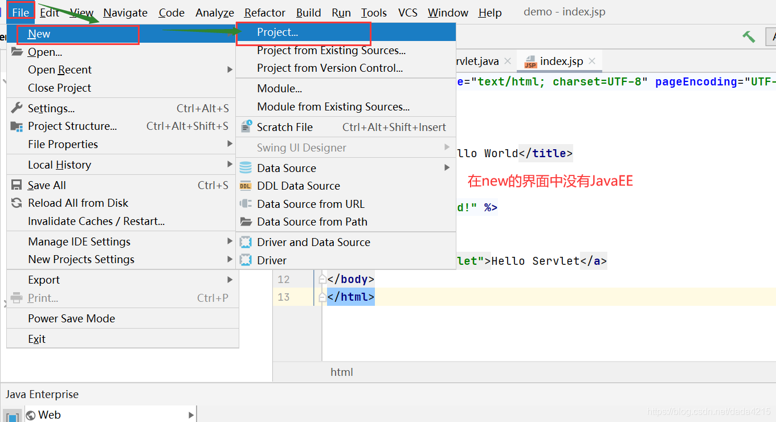Open the File menu
Image resolution: width=776 pixels, height=422 pixels.
[21, 13]
